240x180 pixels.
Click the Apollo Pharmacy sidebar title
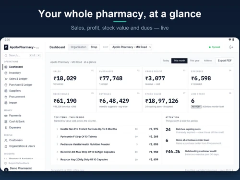click(x=24, y=47)
